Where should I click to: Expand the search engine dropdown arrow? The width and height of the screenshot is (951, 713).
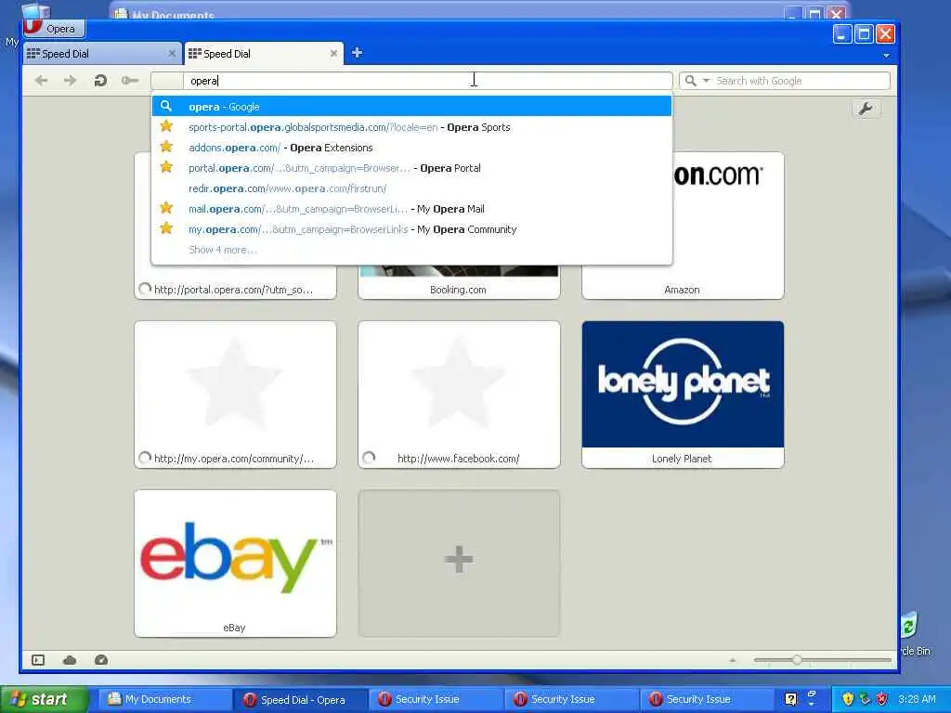706,81
